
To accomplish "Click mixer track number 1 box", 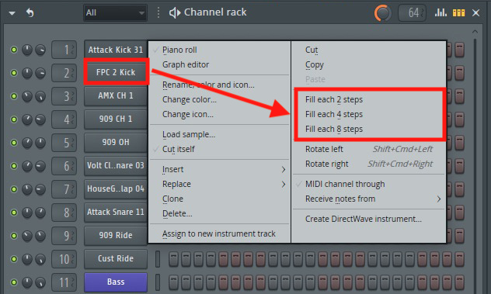I will 64,50.
